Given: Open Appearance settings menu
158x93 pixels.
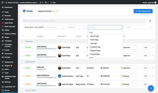Looking at the screenshot, I should click(x=9, y=62).
